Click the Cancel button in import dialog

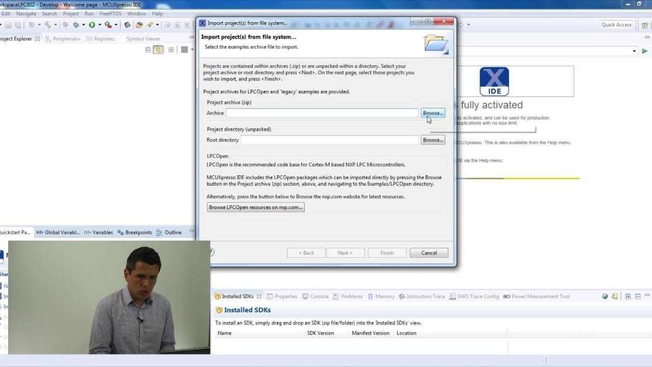(x=428, y=253)
